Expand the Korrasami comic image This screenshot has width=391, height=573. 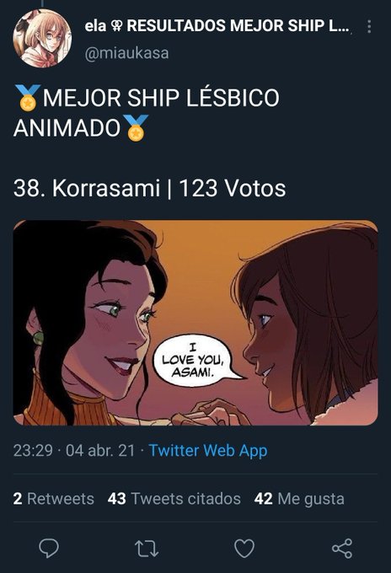(195, 323)
